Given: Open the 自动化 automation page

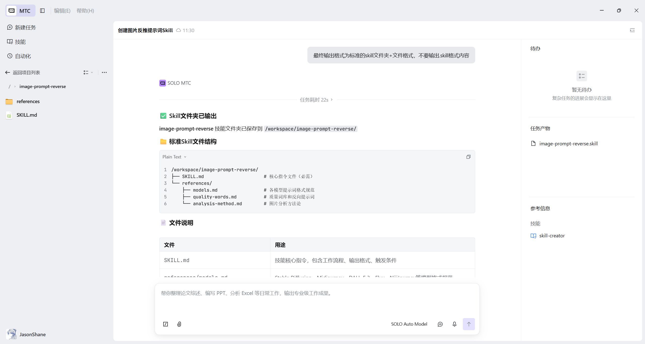Looking at the screenshot, I should coord(19,56).
